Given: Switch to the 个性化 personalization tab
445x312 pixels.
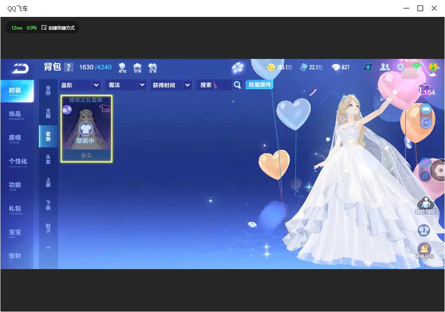Looking at the screenshot, I should pyautogui.click(x=17, y=162).
